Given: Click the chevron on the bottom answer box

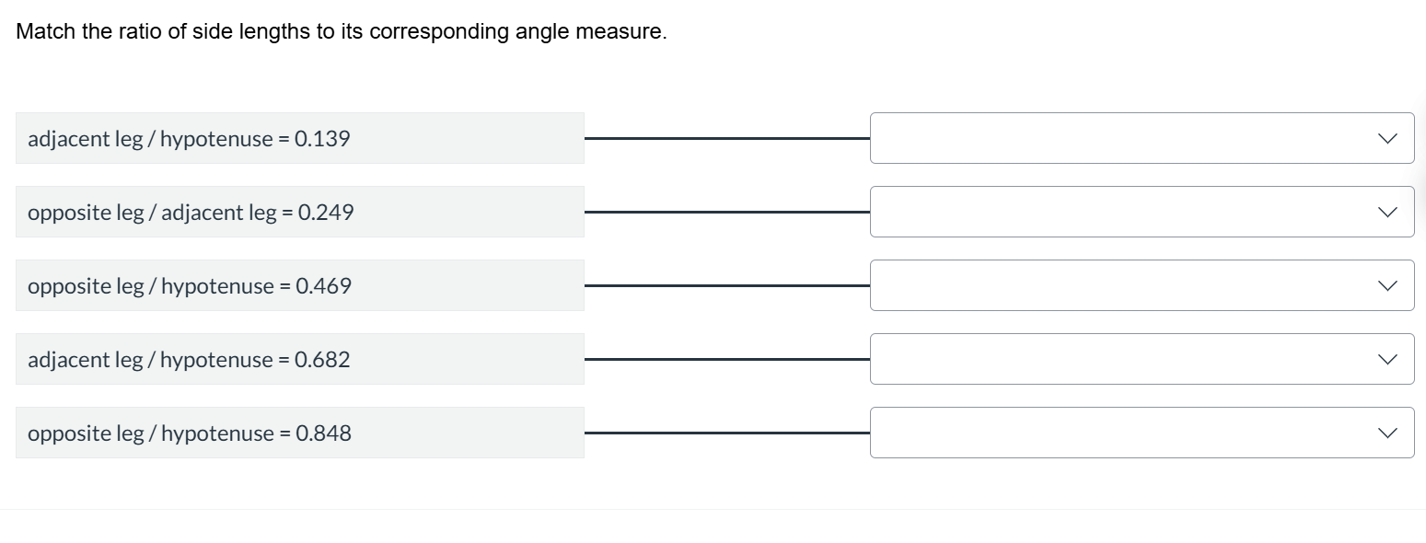Looking at the screenshot, I should click(x=1386, y=433).
